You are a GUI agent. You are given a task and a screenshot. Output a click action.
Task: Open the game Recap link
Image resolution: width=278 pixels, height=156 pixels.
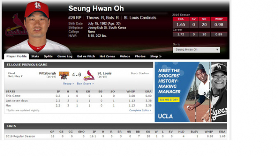[x=69, y=84]
